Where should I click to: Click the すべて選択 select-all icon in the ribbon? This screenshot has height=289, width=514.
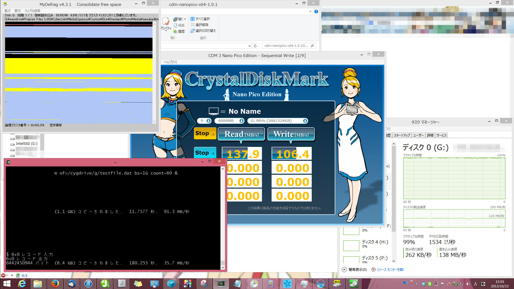point(192,19)
